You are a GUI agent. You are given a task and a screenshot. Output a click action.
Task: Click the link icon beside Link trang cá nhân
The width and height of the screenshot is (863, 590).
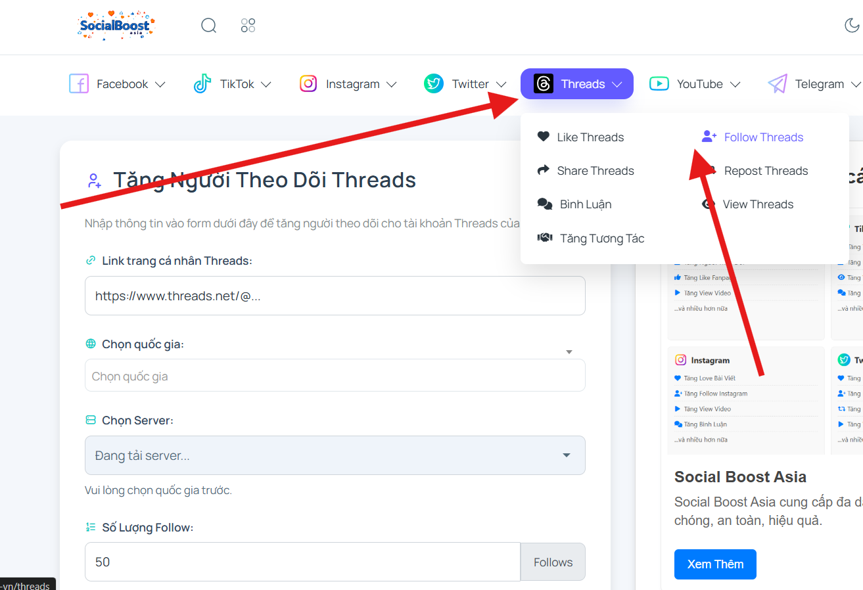click(x=91, y=261)
